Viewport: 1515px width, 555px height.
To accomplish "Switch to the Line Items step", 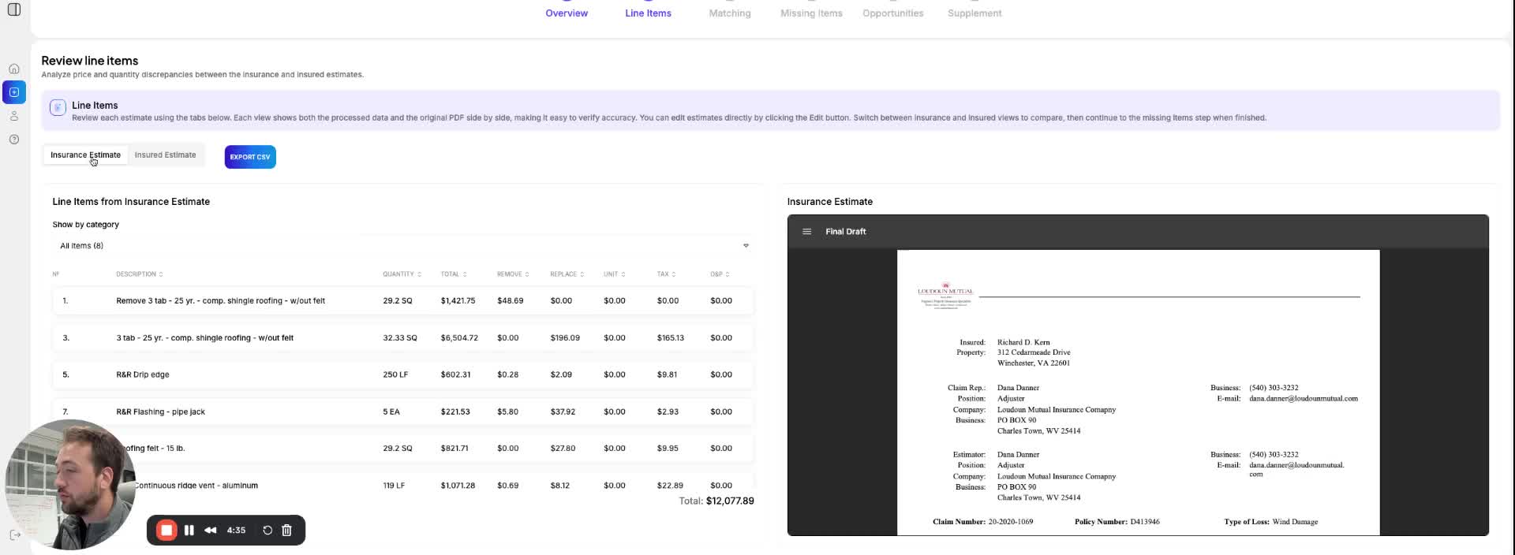I will 648,13.
